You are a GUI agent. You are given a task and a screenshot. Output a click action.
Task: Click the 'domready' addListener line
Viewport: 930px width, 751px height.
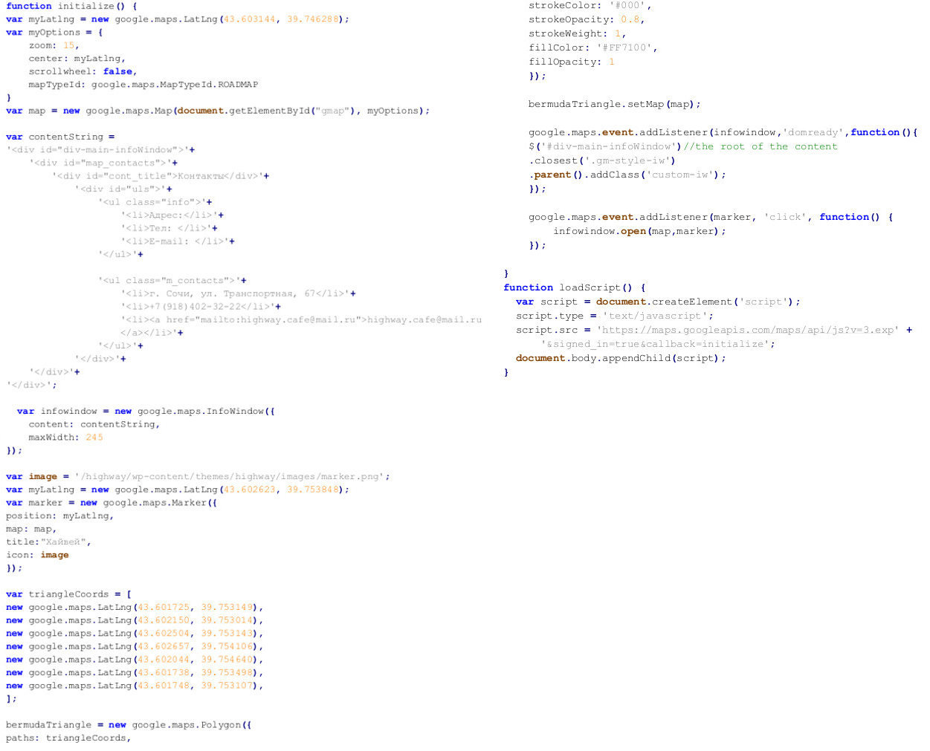723,133
